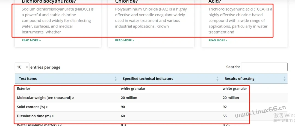Viewport: 295px width, 126px height.
Task: Click the 'Search:' label
Action: pos(233,67)
